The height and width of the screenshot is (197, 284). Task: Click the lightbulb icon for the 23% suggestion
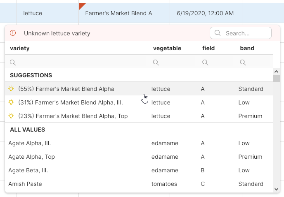point(11,116)
